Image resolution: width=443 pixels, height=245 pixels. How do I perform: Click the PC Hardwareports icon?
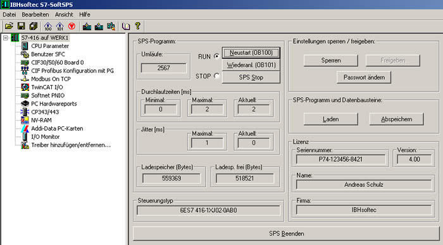(25, 104)
